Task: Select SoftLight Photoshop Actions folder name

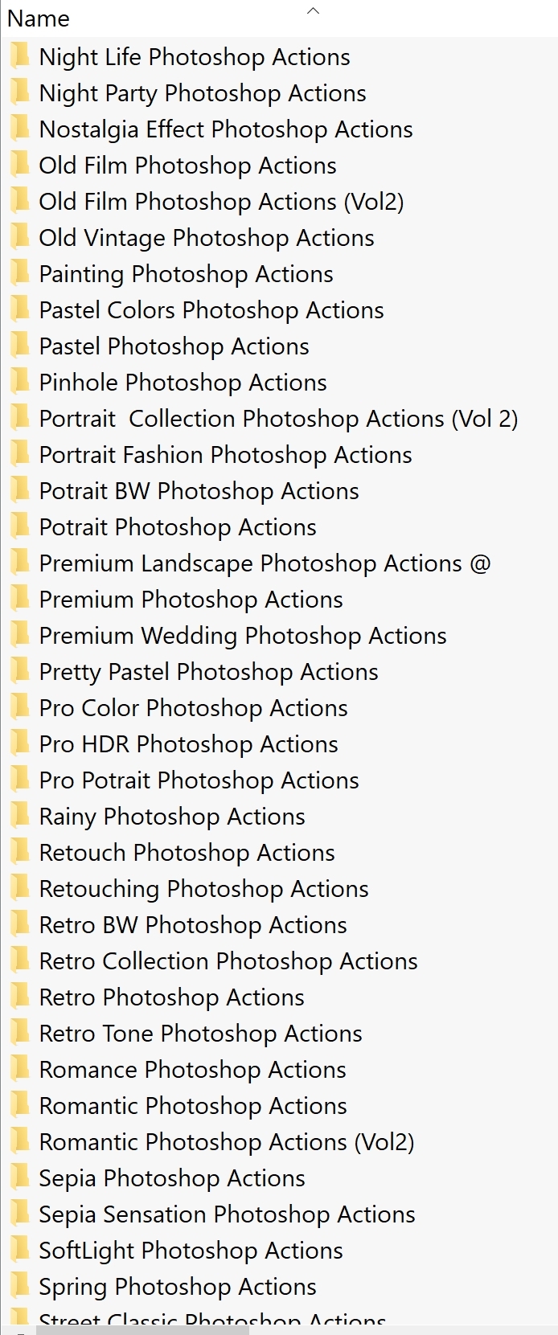Action: [191, 1250]
